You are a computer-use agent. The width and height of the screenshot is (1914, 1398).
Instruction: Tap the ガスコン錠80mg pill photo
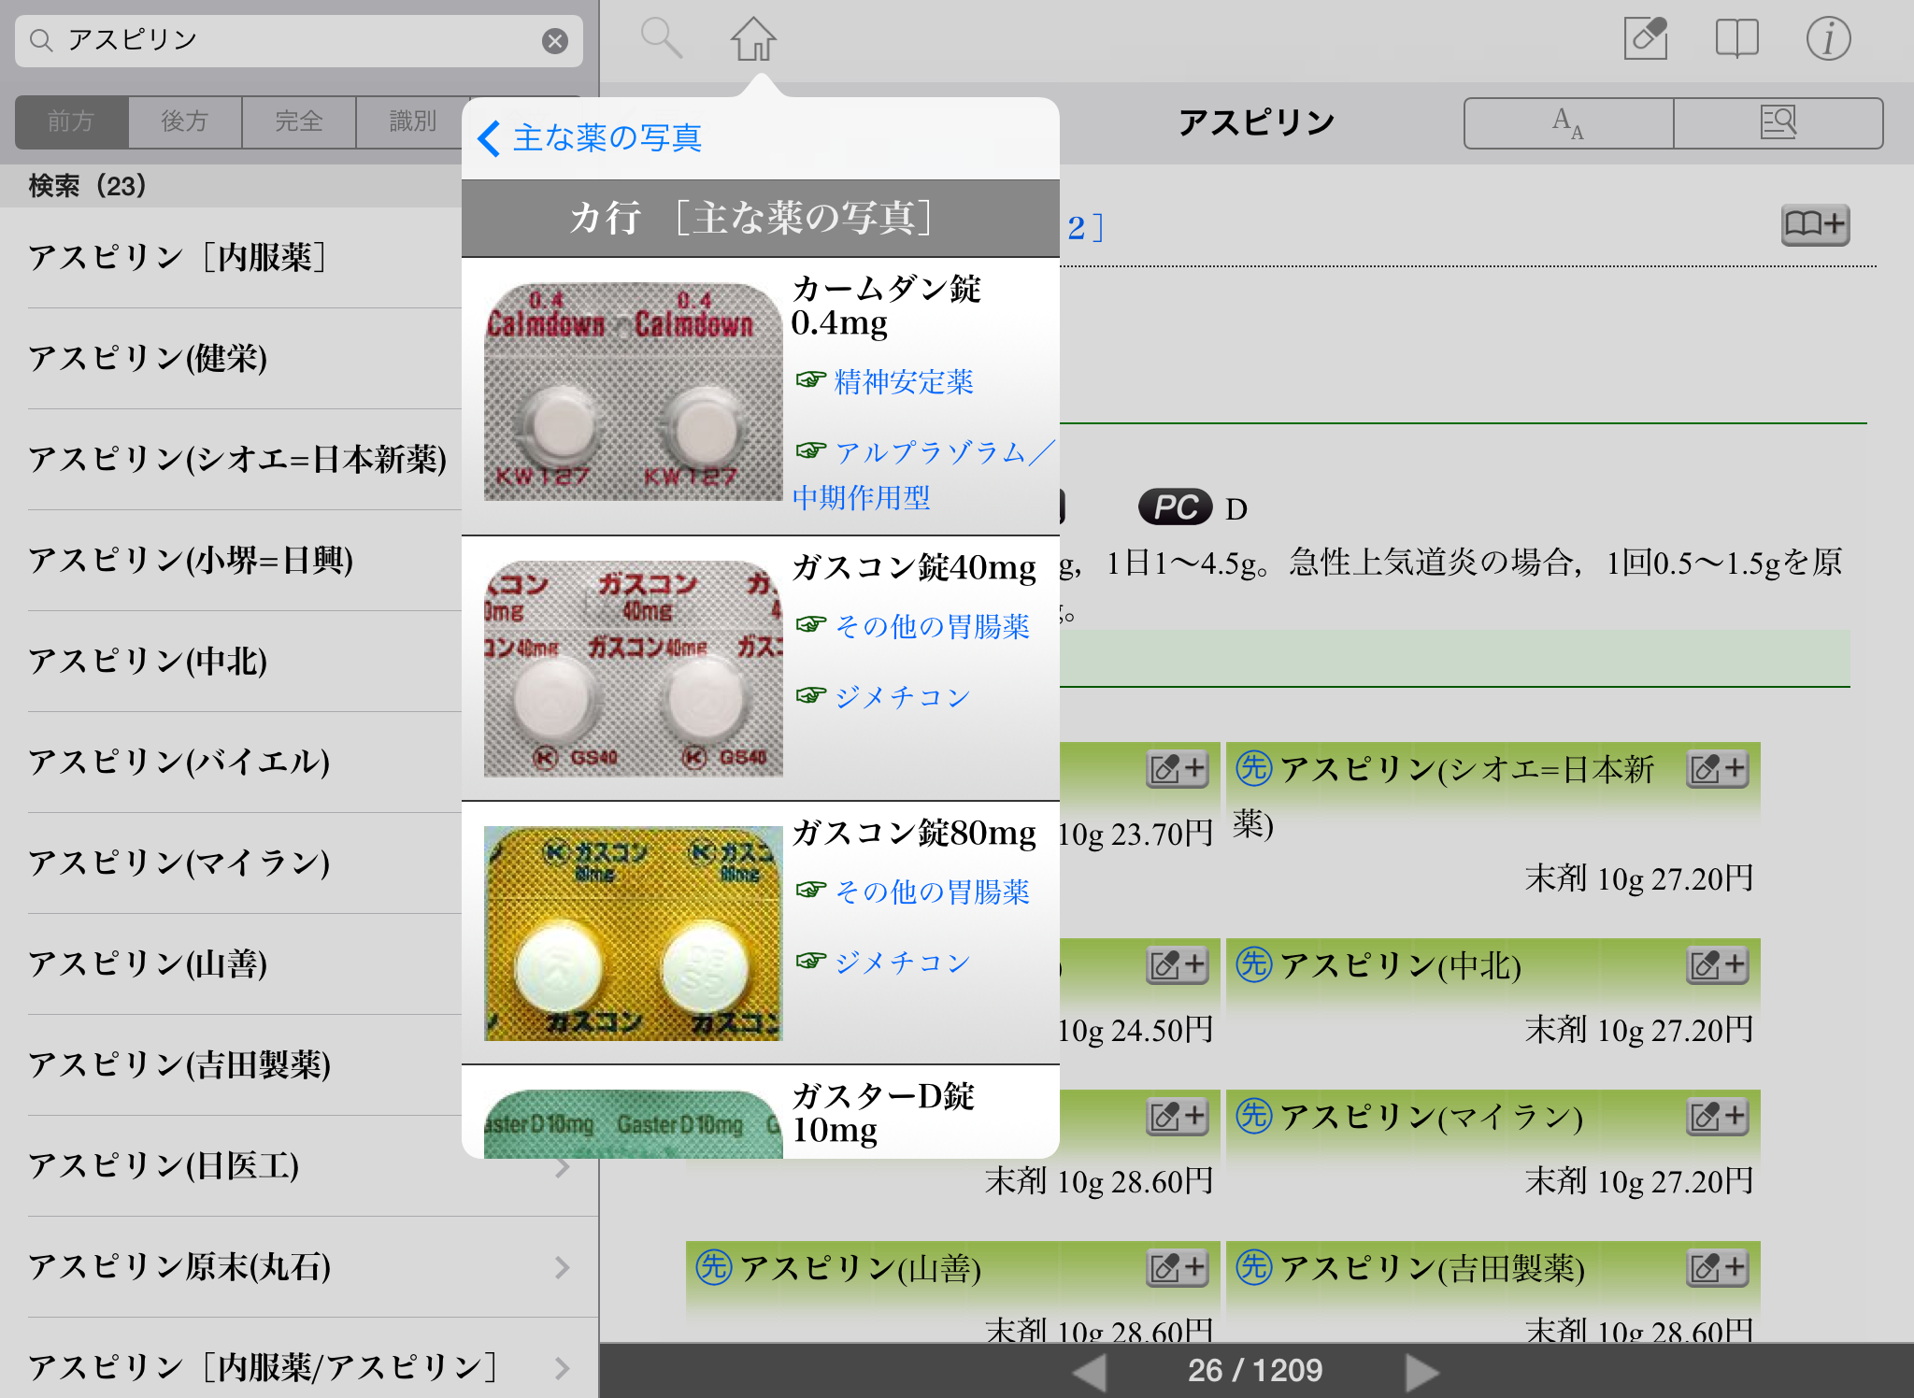(x=633, y=933)
